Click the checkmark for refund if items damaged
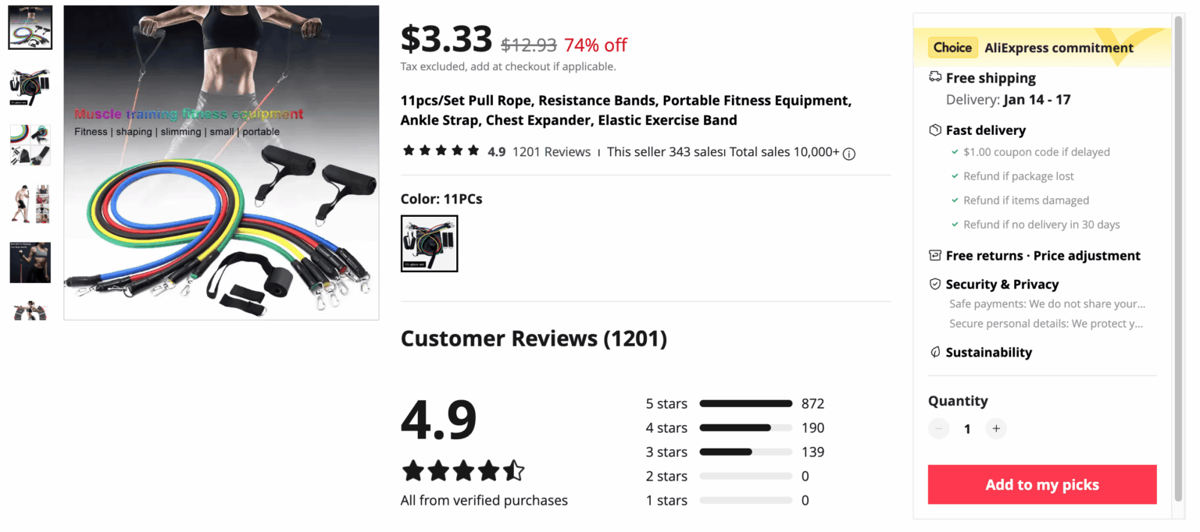This screenshot has width=1200, height=532. pos(955,200)
